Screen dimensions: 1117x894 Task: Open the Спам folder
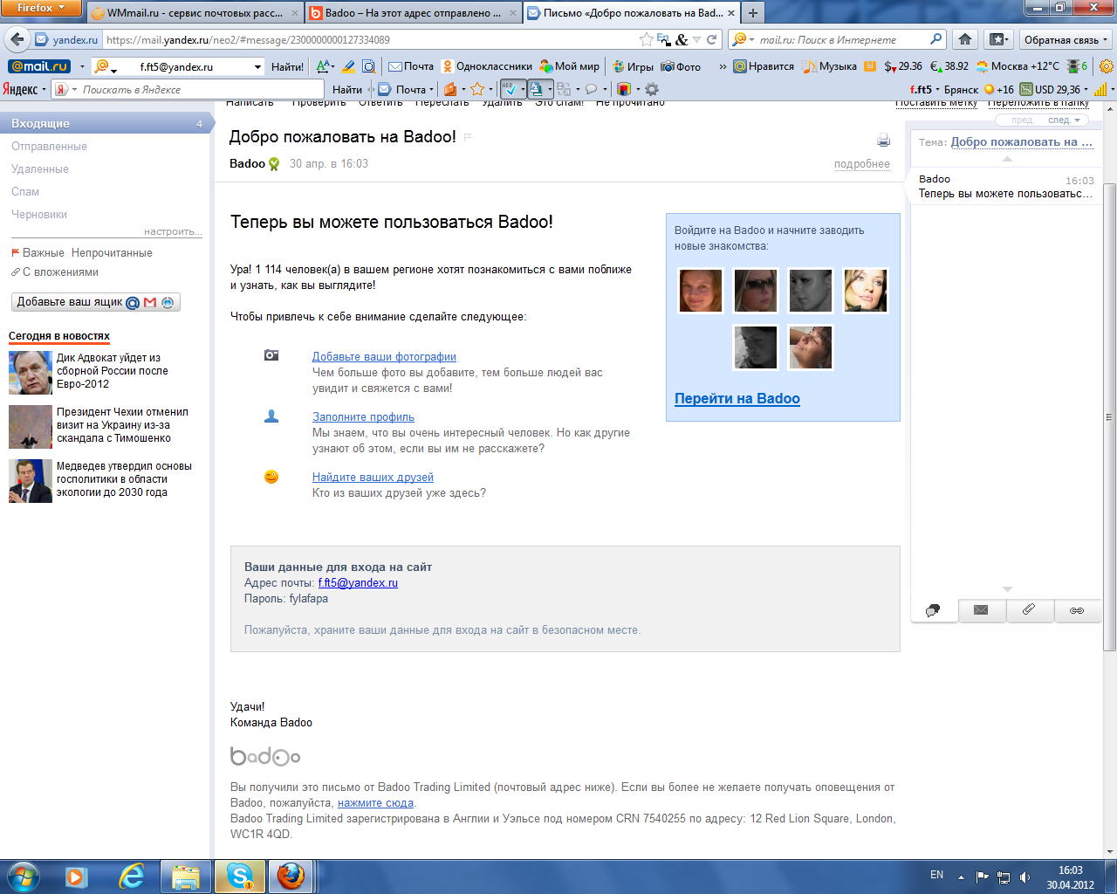click(x=25, y=191)
